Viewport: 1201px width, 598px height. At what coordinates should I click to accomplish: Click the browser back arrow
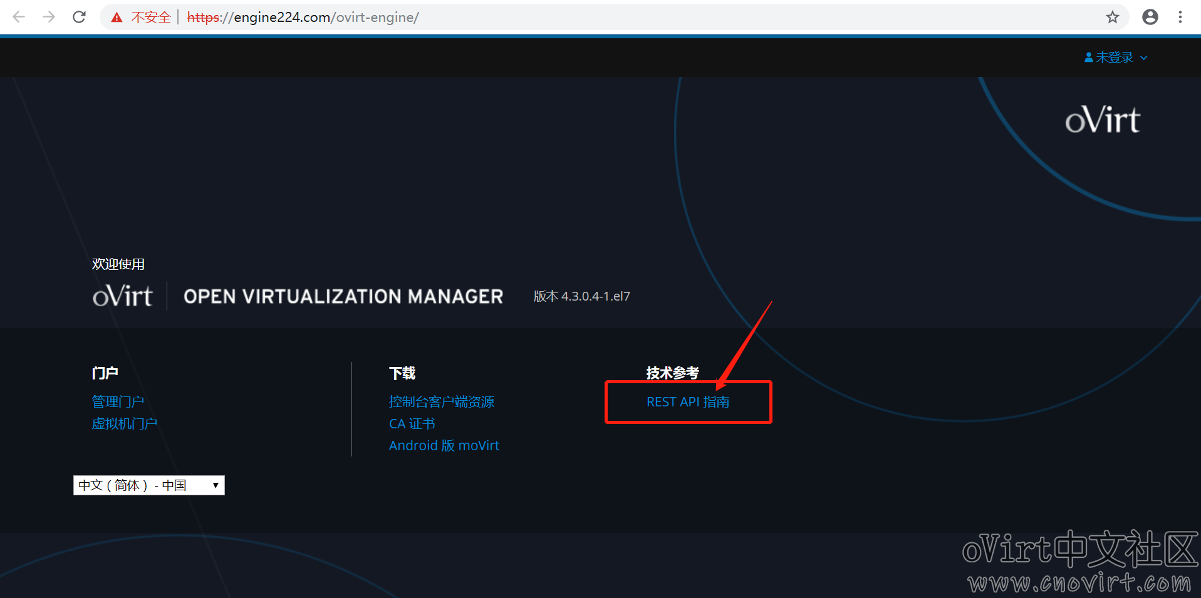19,17
